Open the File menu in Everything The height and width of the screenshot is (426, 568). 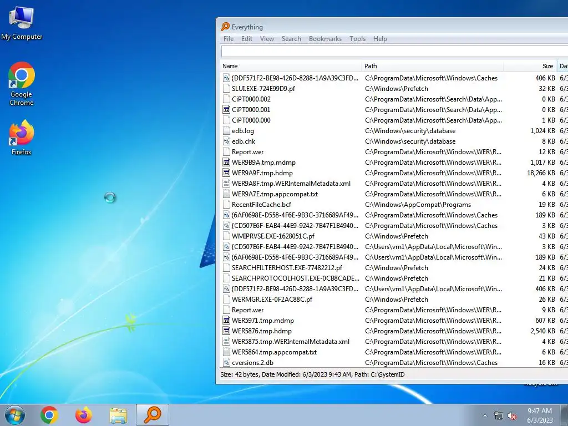pyautogui.click(x=228, y=39)
